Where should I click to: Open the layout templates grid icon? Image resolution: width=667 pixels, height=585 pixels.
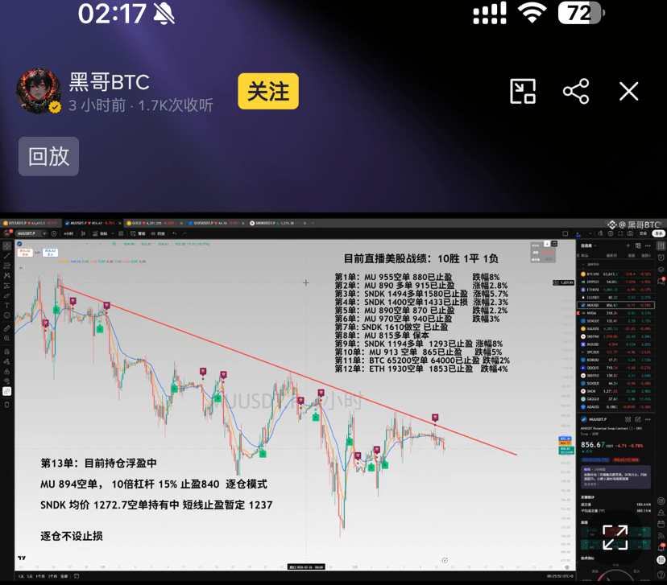pos(121,233)
